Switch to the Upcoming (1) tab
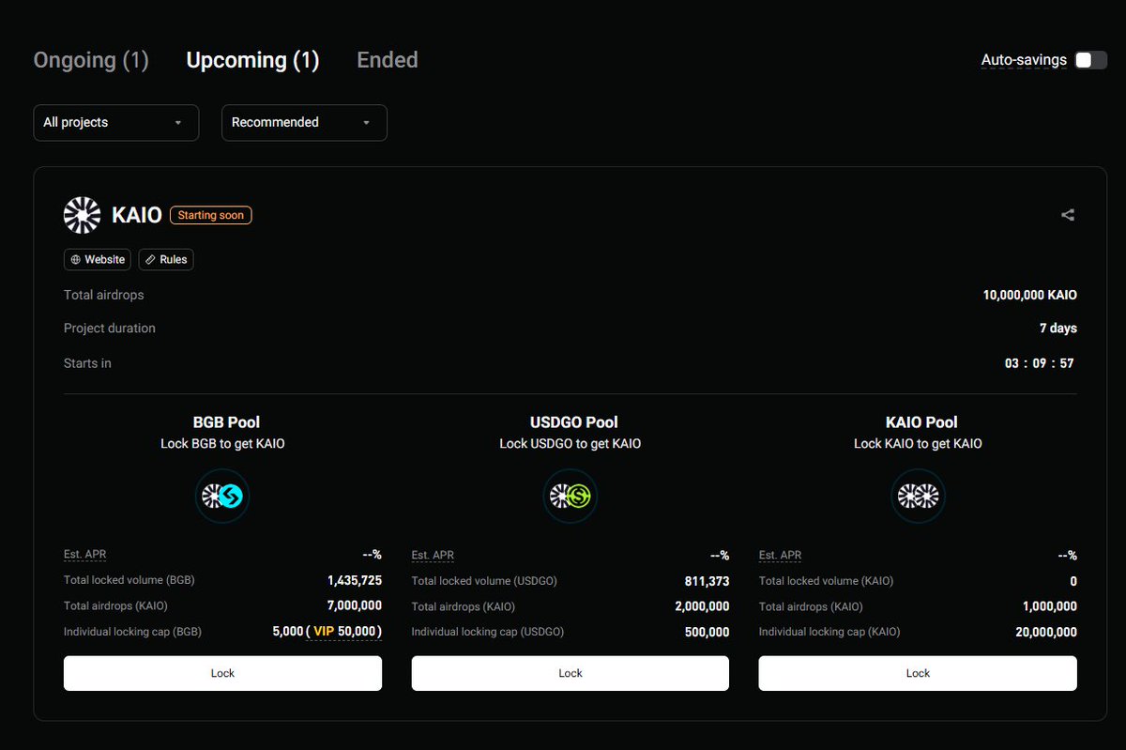 (252, 60)
